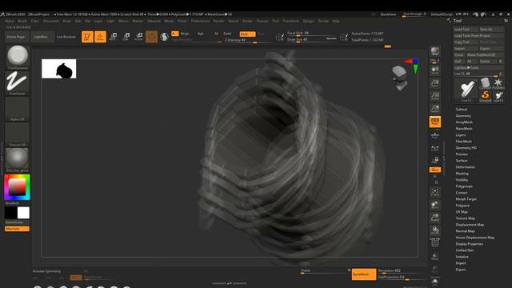Toggle the PolyF line fill icon

(x=435, y=243)
